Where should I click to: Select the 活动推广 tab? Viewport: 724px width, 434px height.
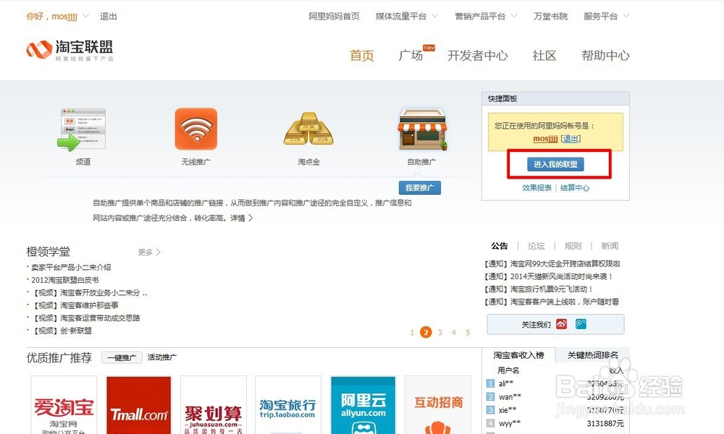tap(161, 357)
